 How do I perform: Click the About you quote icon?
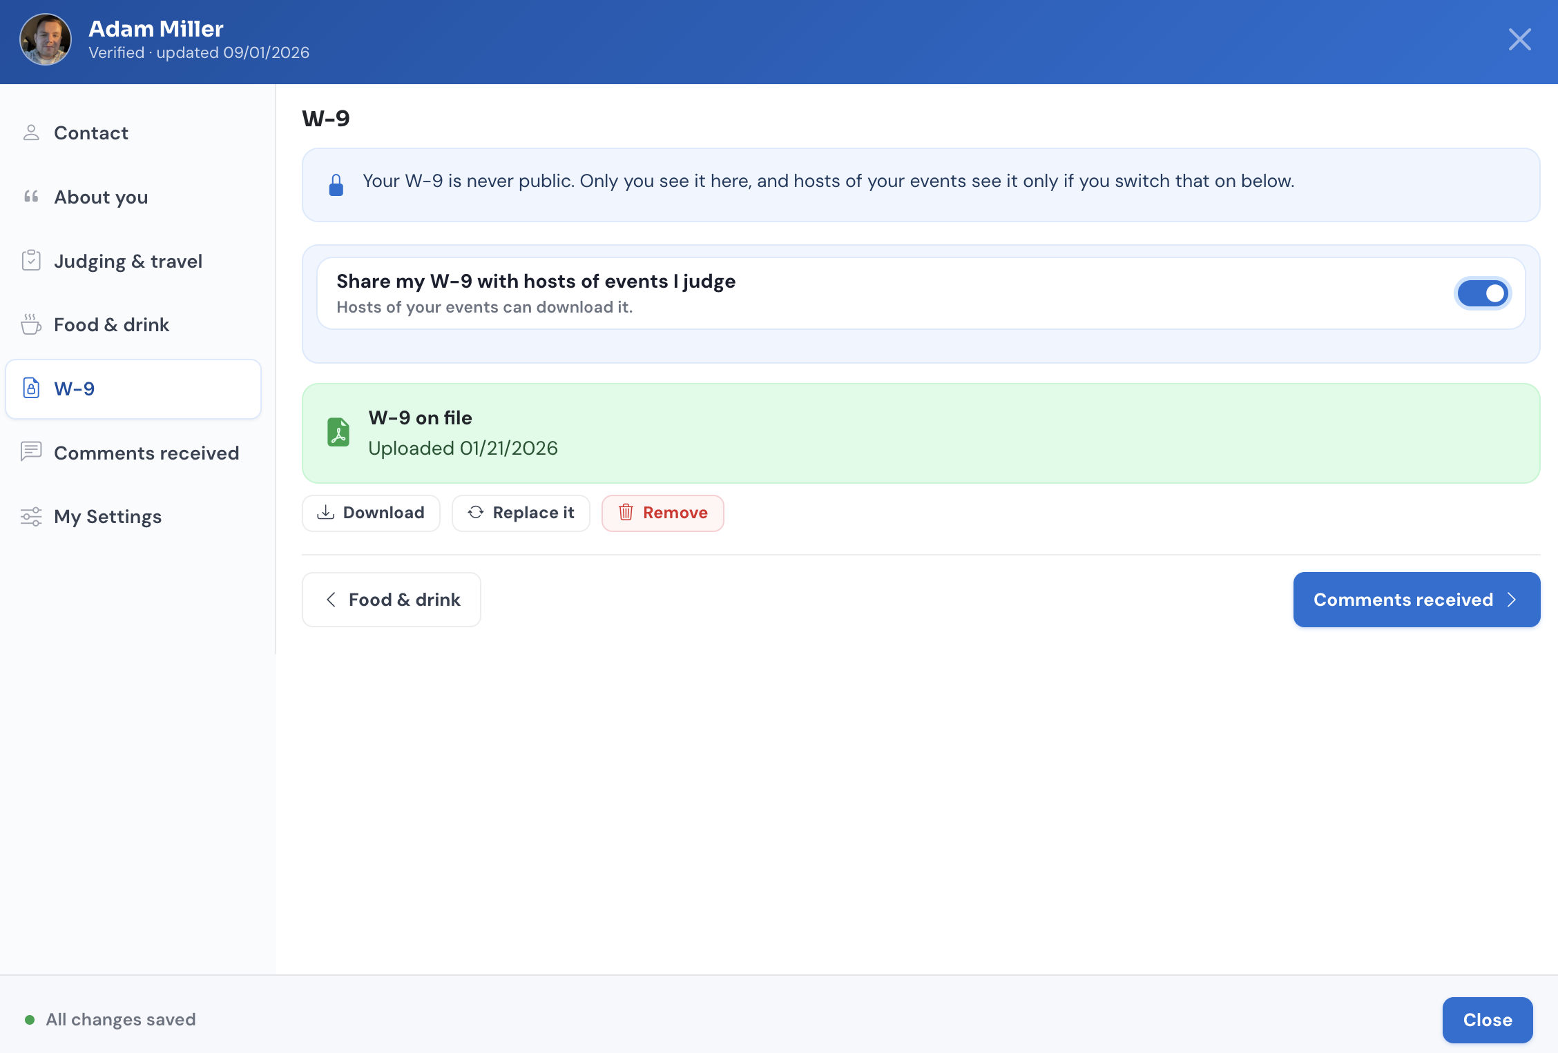coord(31,197)
